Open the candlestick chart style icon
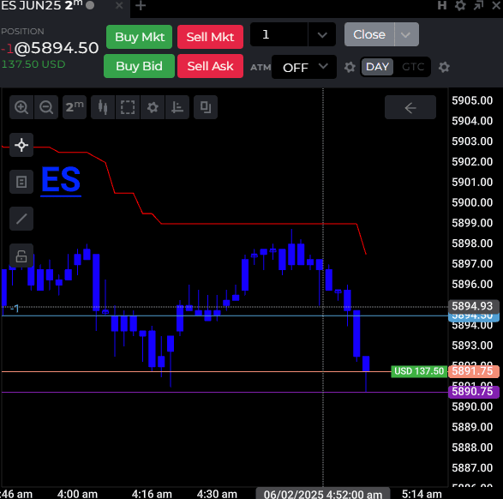 (x=103, y=107)
